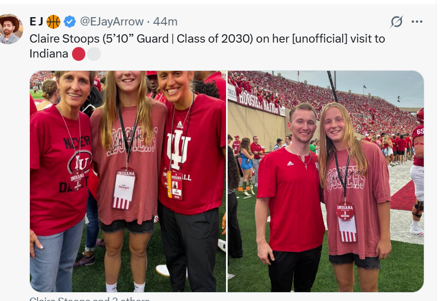Image resolution: width=447 pixels, height=301 pixels.
Task: Open the left photo of three women
Action: coord(128,181)
